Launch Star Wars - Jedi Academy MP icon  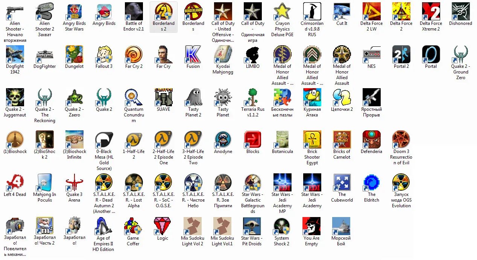coord(282,182)
